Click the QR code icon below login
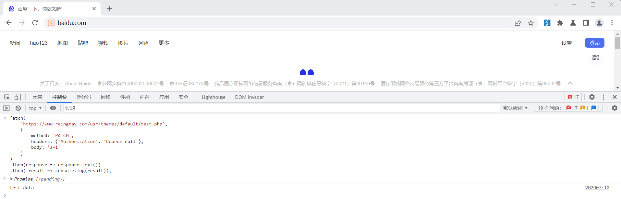The height and width of the screenshot is (199, 621). click(x=596, y=57)
